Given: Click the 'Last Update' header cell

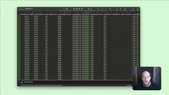Looking at the screenshot, I should tap(135, 14).
